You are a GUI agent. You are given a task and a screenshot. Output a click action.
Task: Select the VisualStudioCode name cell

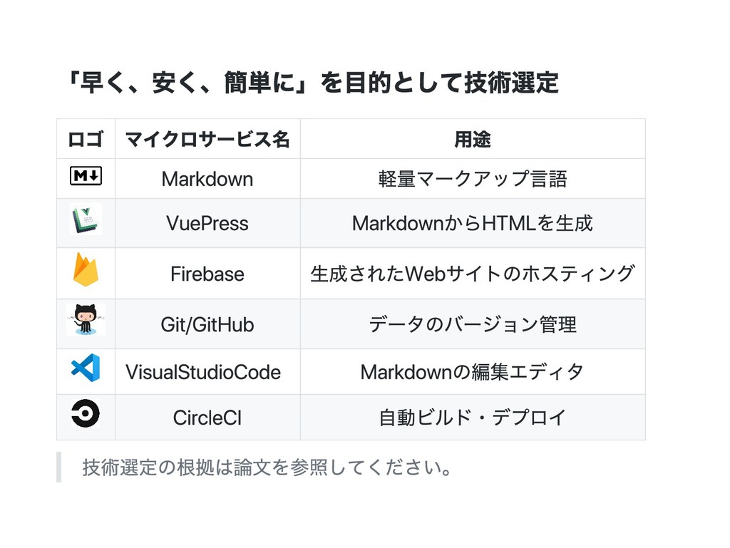(207, 372)
